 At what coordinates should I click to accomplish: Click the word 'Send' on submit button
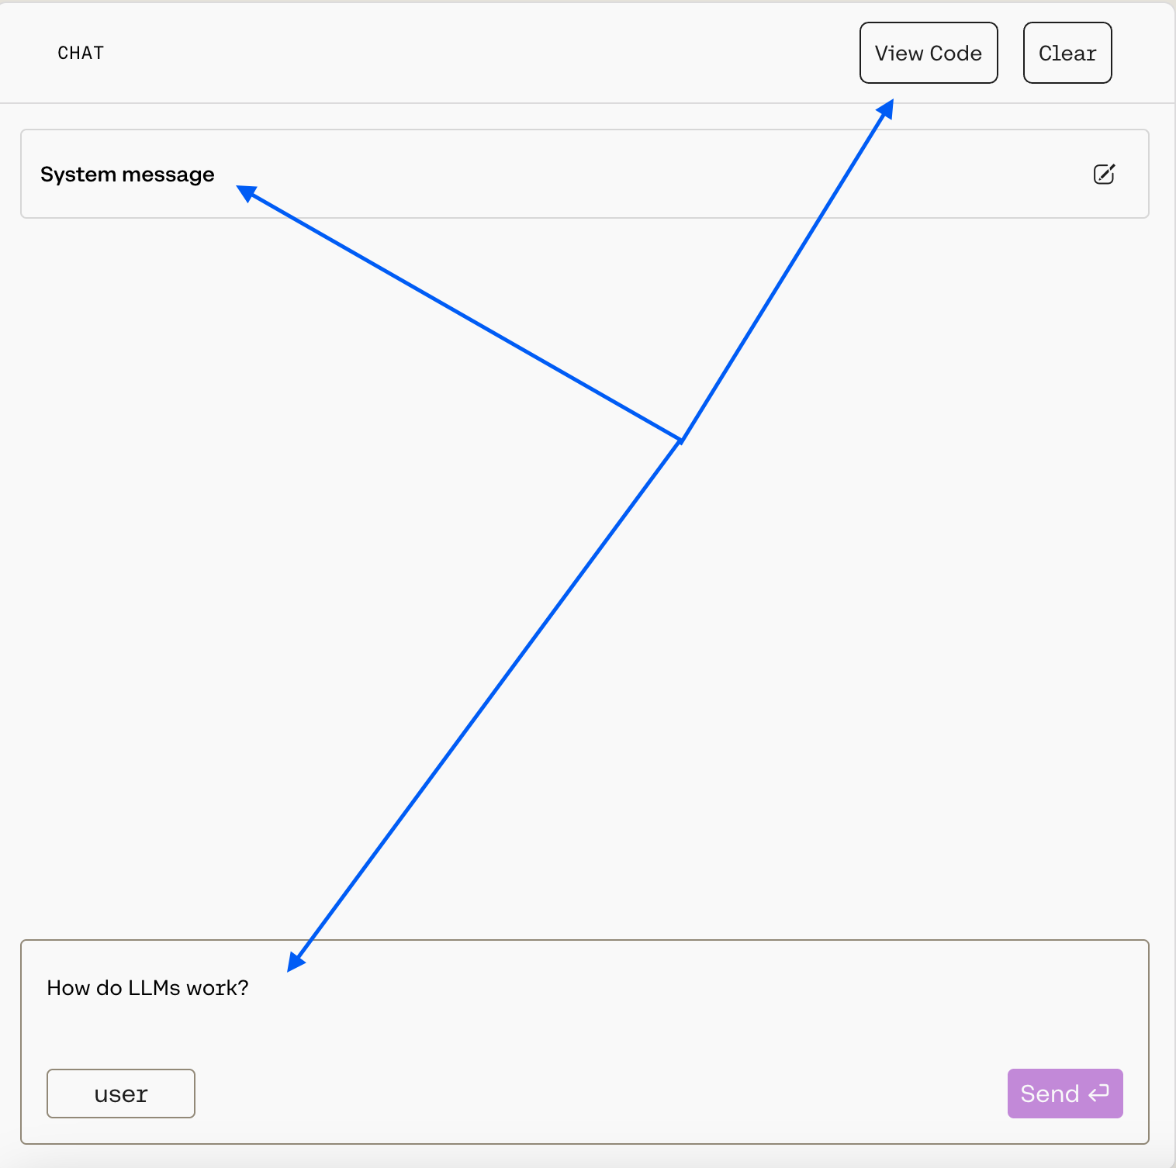[x=1050, y=1094]
